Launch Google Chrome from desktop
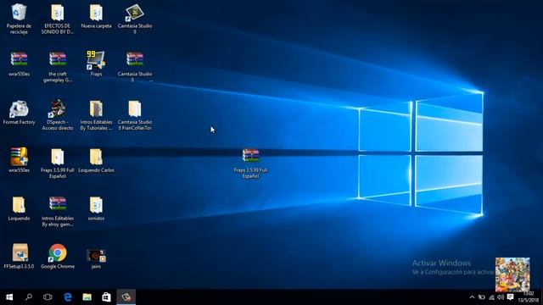 coord(58,256)
